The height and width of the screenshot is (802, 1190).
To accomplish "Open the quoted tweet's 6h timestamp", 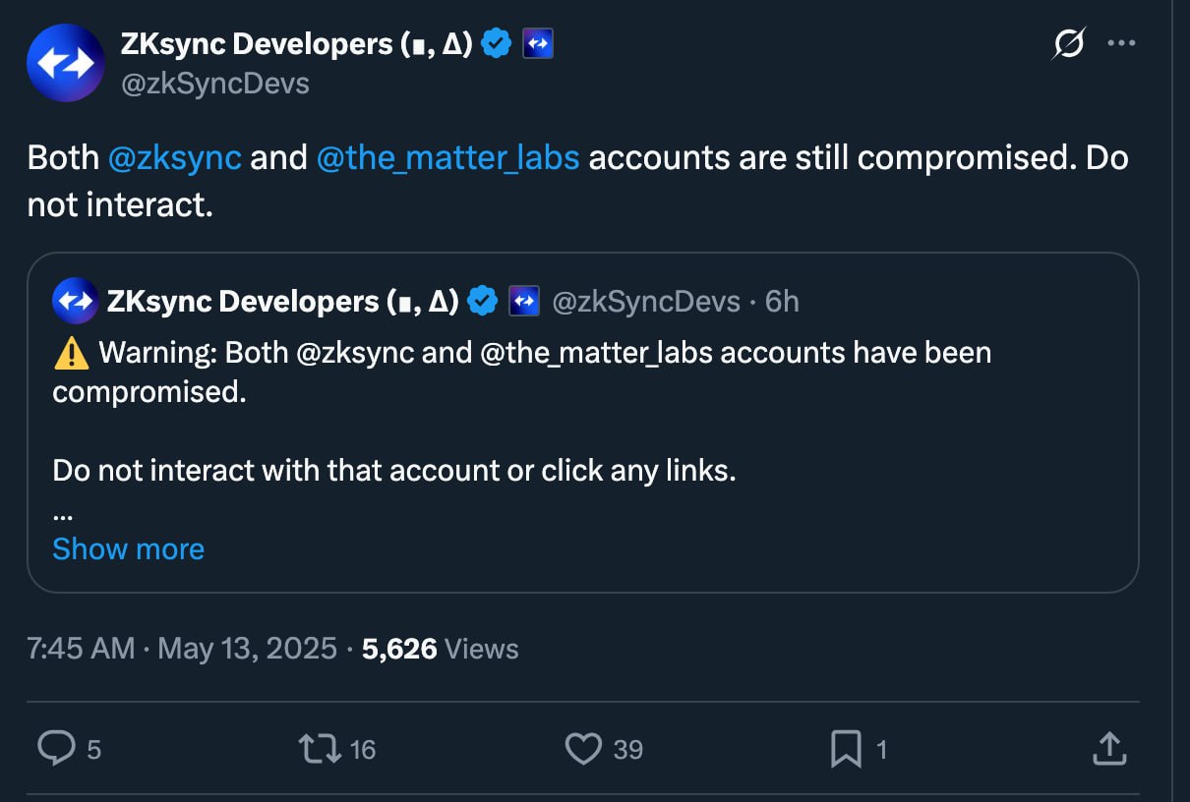I will click(782, 301).
